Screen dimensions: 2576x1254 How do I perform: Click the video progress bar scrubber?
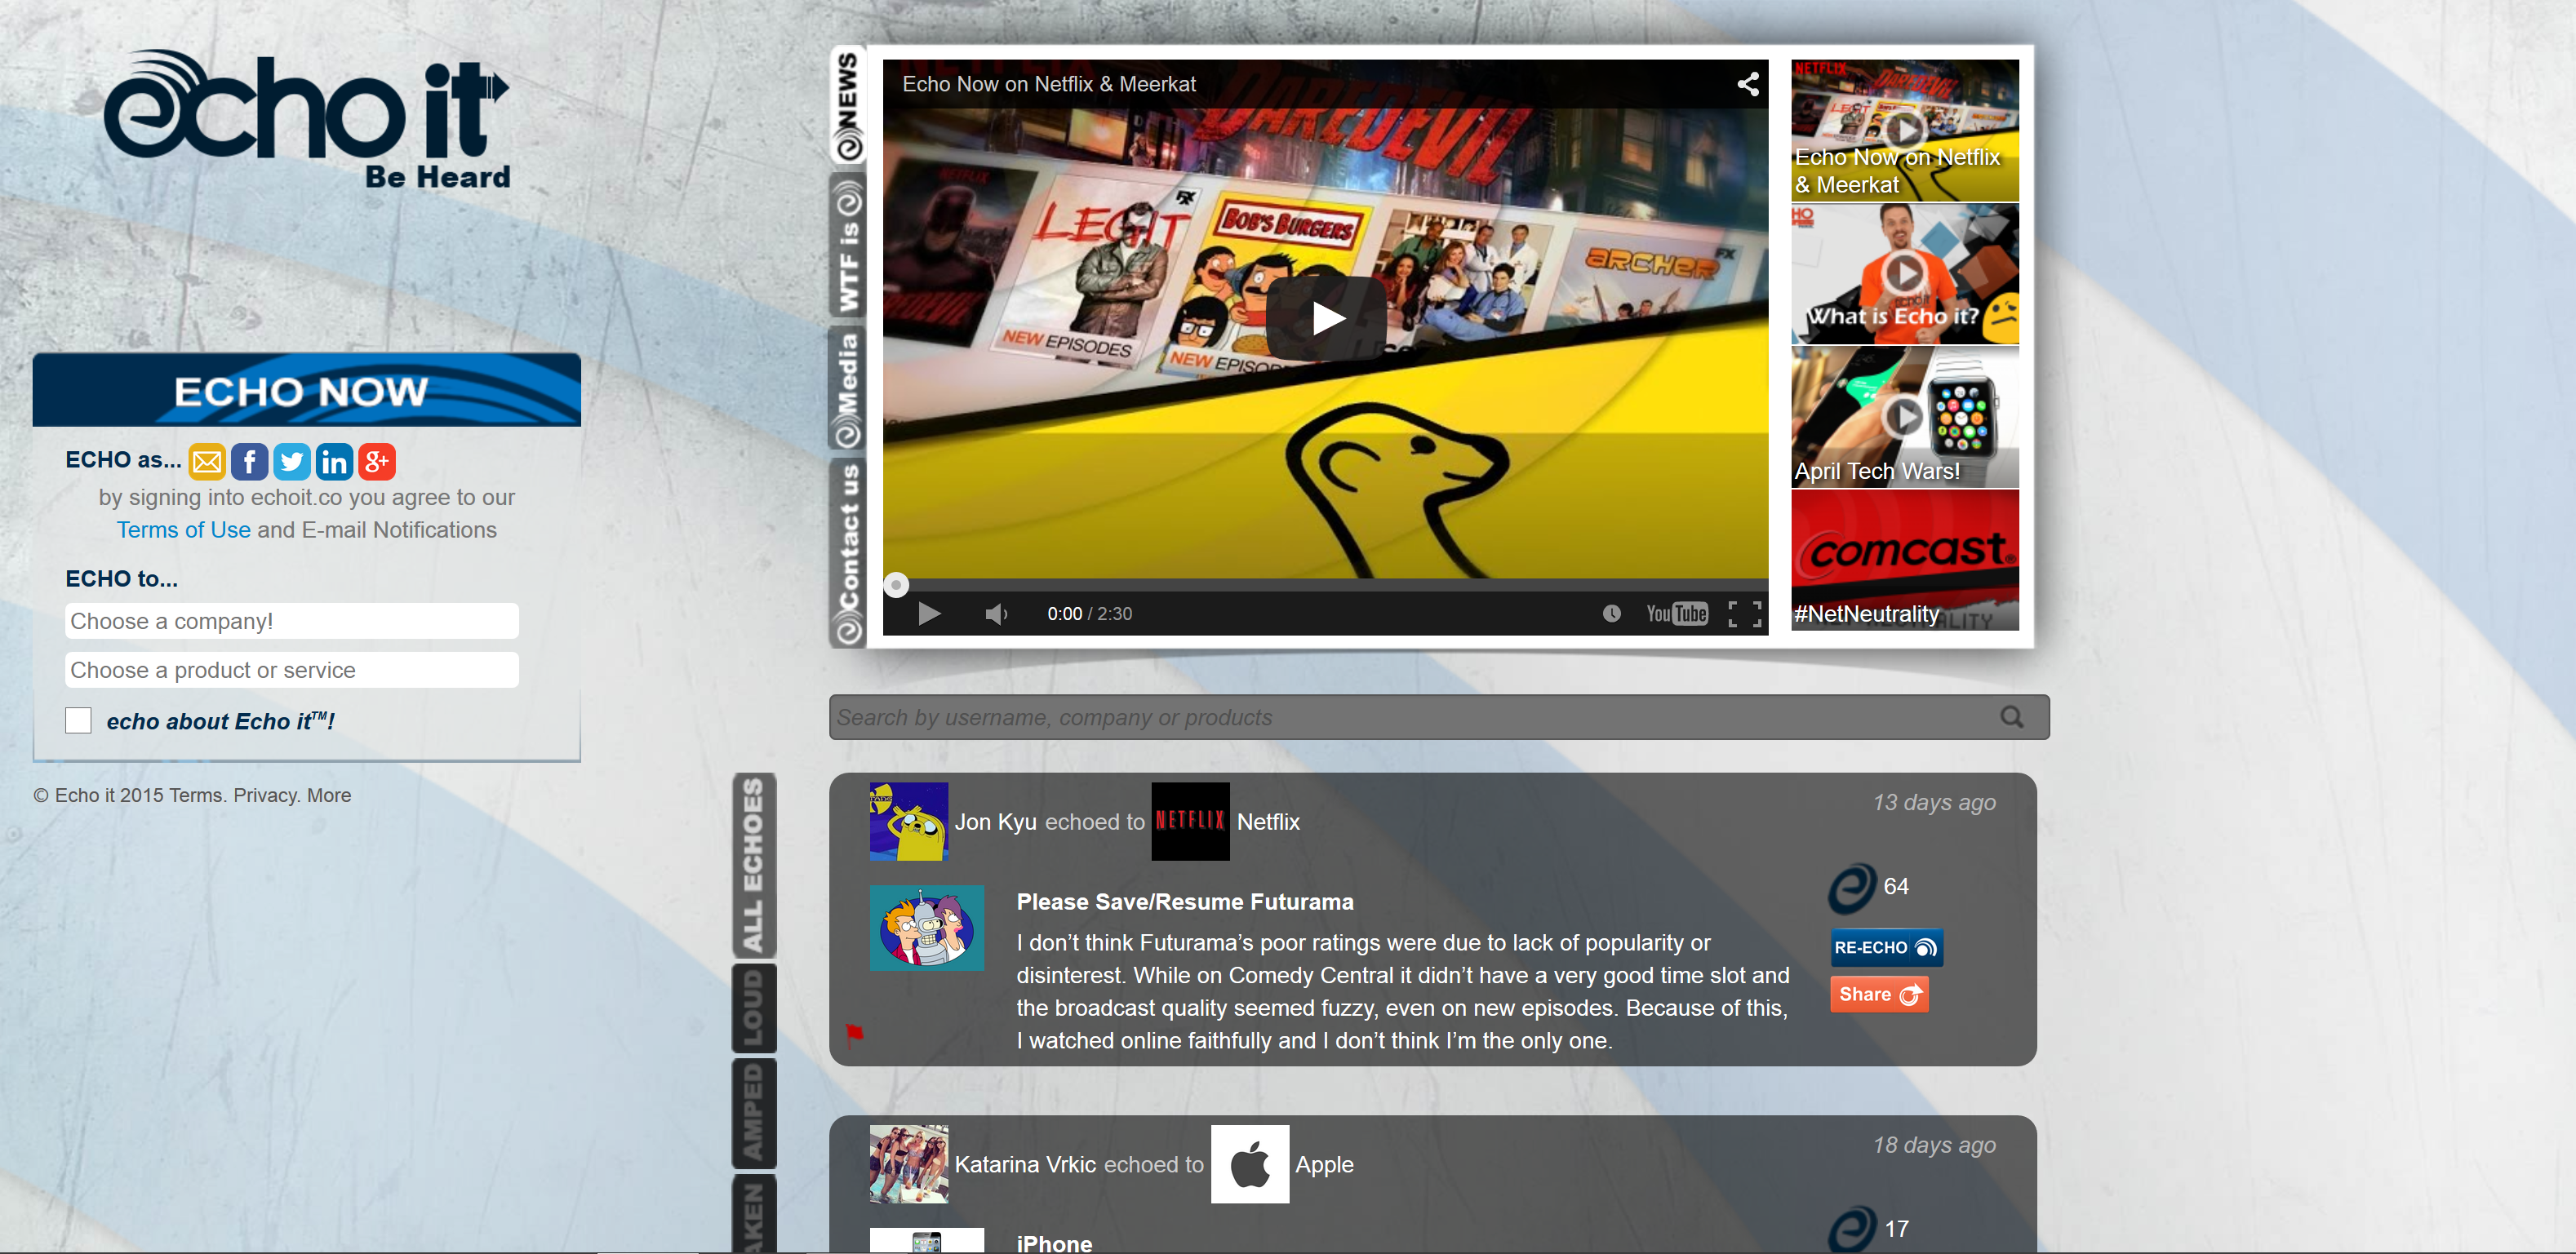[896, 584]
